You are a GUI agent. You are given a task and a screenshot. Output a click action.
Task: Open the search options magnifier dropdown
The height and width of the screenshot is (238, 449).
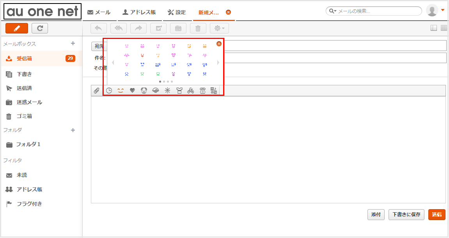click(332, 11)
